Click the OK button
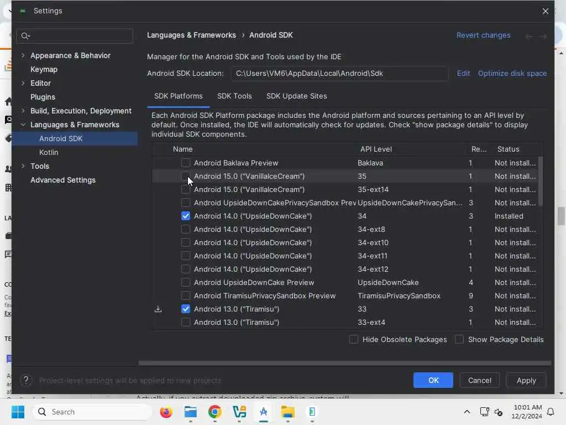Viewport: 566px width, 425px height. pos(433,380)
